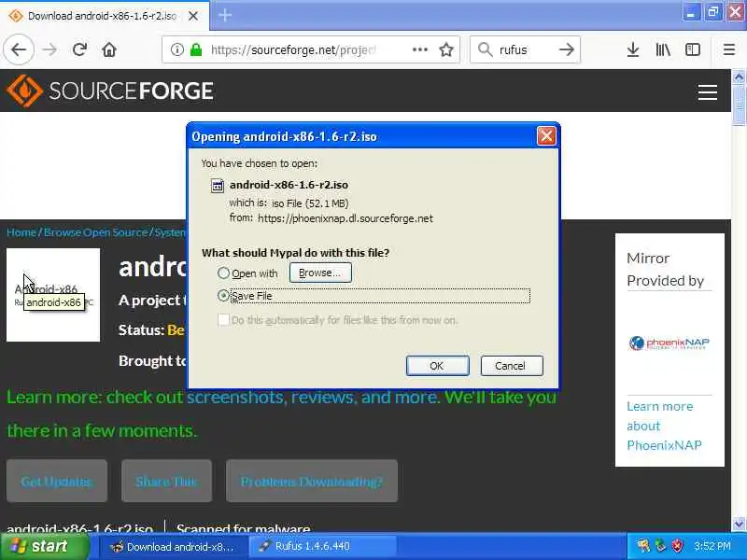Click the address bar URL field
Viewport: 747px width, 560px height.
pyautogui.click(x=311, y=49)
